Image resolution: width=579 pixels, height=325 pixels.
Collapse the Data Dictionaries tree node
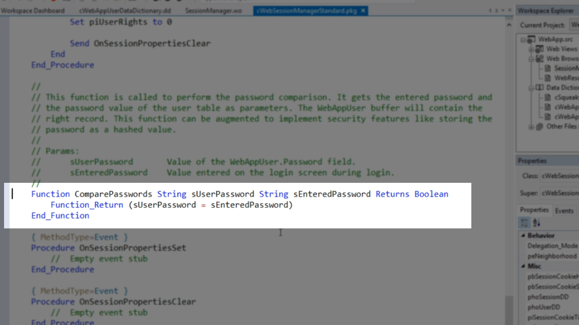tap(532, 88)
